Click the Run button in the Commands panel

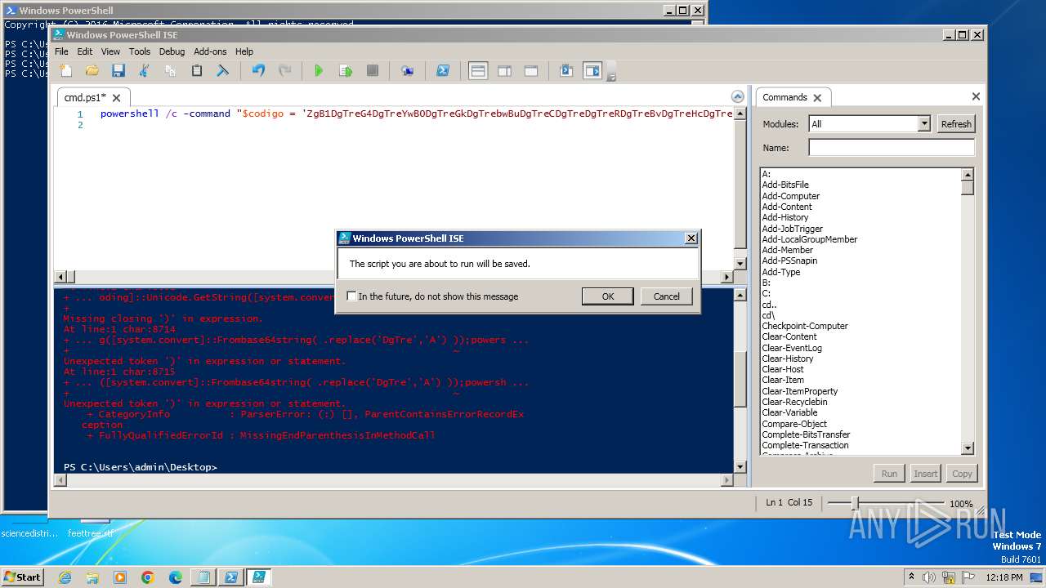889,474
